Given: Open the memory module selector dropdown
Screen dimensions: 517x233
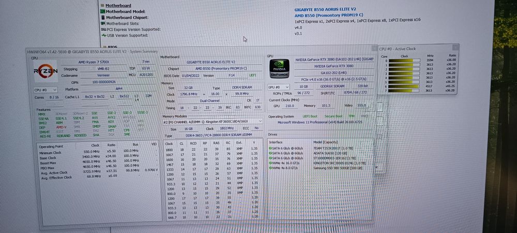Looking at the screenshot, I should point(213,122).
